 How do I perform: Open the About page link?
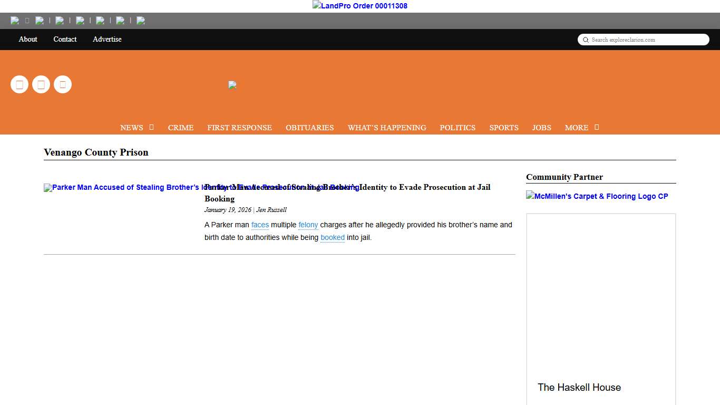28,40
